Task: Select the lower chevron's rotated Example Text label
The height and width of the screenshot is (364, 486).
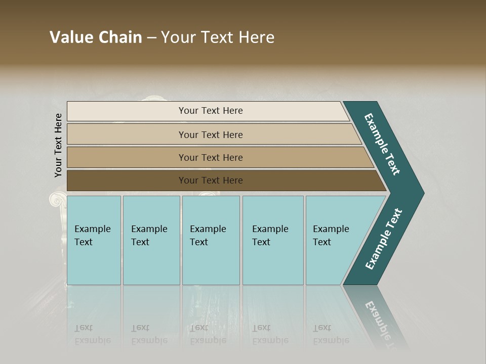Action: [384, 239]
